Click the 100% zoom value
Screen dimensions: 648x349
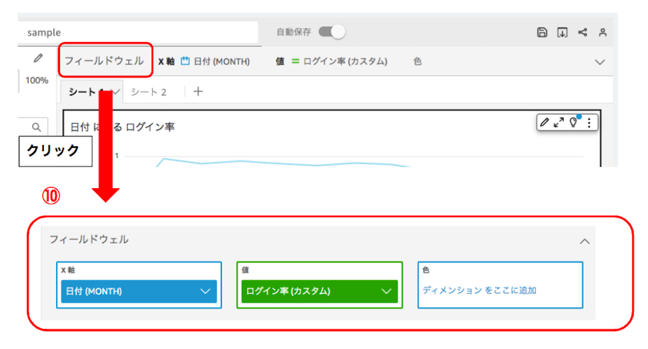37,81
